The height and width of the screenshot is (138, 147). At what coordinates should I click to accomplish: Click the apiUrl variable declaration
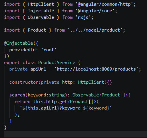coord(38,69)
